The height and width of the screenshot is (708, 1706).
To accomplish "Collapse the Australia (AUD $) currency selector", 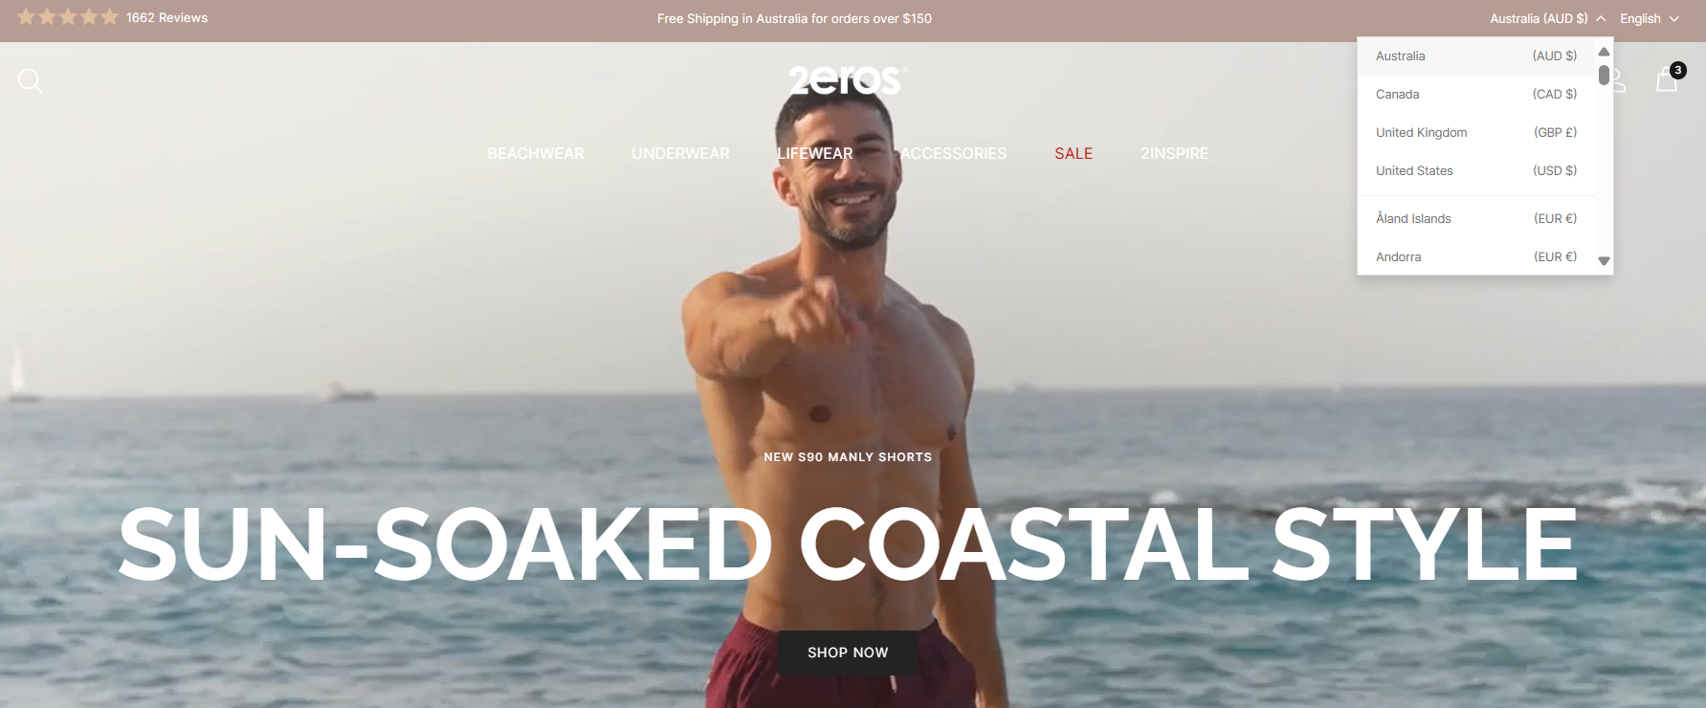I will click(x=1547, y=18).
